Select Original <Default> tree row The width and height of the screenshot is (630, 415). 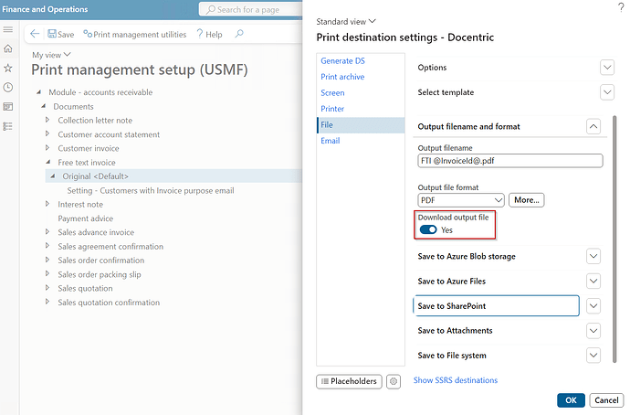[x=173, y=176]
